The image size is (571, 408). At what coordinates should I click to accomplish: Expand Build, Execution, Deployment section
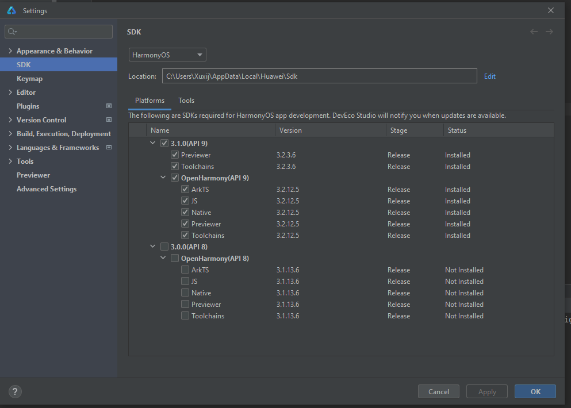click(10, 133)
